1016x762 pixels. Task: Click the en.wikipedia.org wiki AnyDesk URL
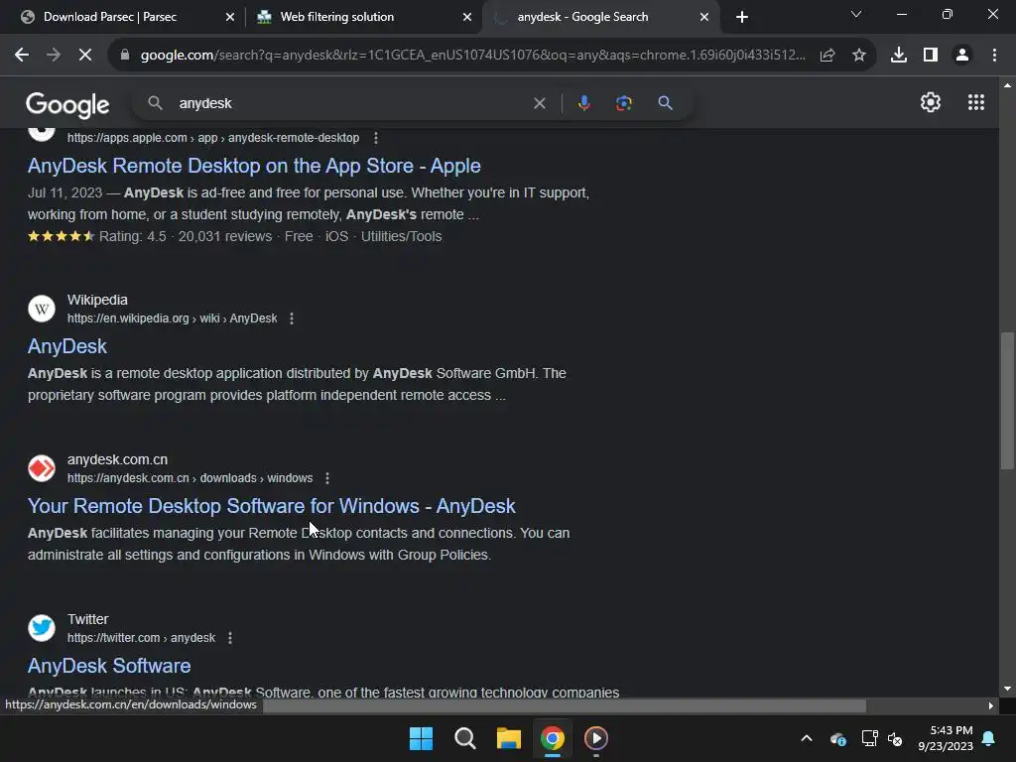pyautogui.click(x=172, y=318)
